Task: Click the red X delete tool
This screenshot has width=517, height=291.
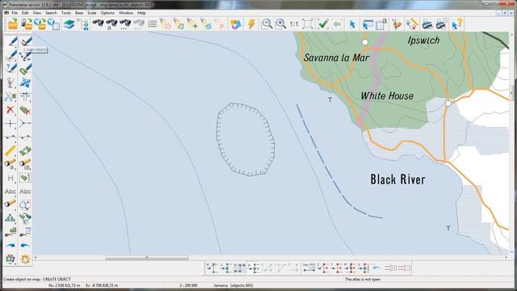Action: (x=10, y=110)
